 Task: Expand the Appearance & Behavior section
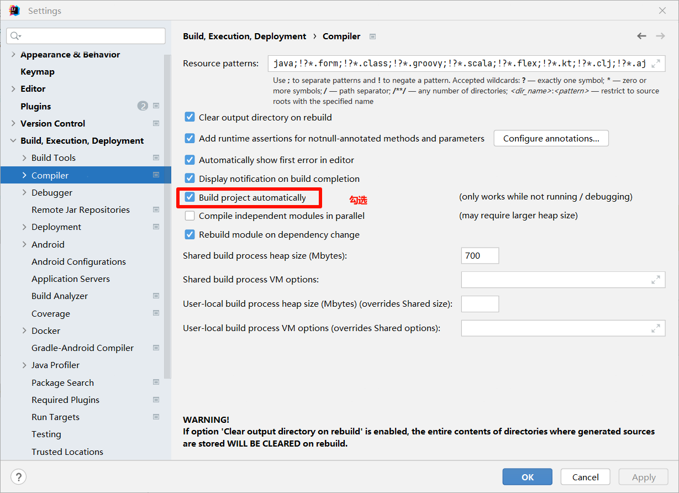tap(13, 55)
